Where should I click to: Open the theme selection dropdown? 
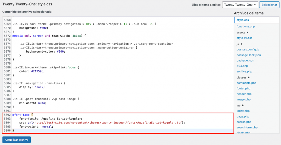click(x=240, y=5)
